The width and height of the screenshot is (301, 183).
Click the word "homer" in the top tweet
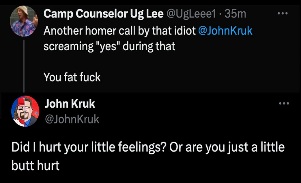click(x=100, y=30)
